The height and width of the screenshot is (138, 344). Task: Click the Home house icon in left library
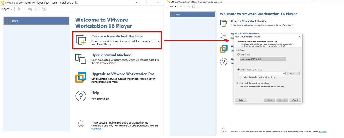[x=8, y=21]
